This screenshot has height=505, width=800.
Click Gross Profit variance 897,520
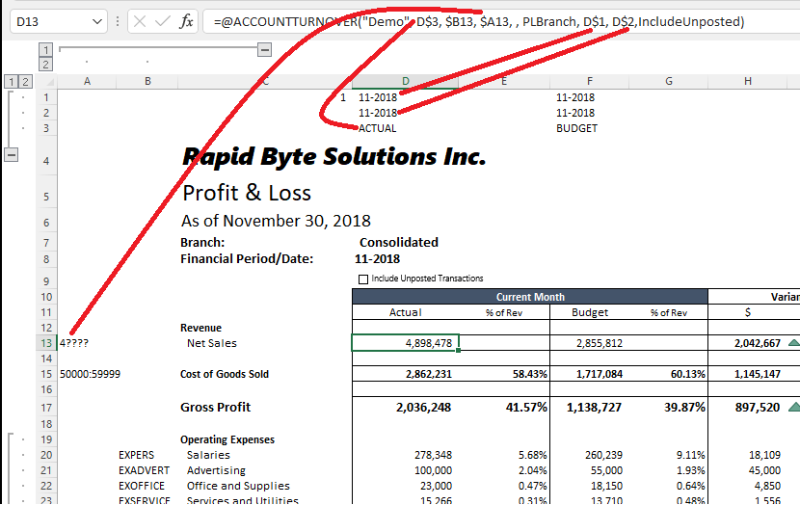(x=758, y=407)
